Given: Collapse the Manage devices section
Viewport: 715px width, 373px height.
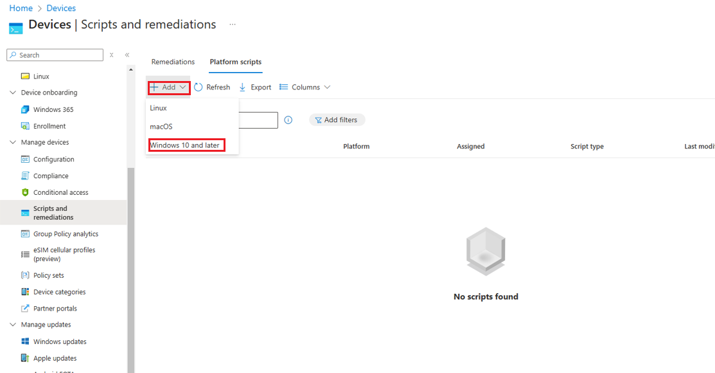Looking at the screenshot, I should (13, 142).
